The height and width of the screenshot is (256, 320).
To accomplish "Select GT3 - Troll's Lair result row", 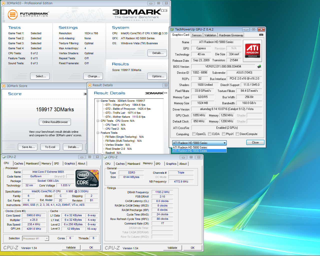I will pyautogui.click(x=123, y=113).
